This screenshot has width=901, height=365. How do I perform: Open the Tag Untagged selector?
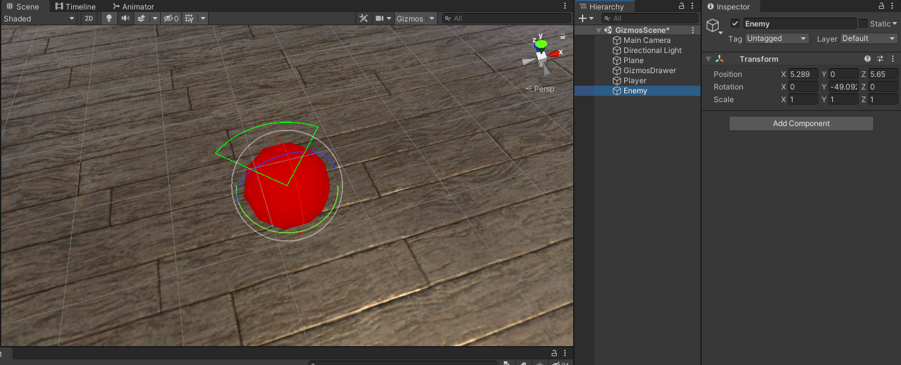[776, 38]
